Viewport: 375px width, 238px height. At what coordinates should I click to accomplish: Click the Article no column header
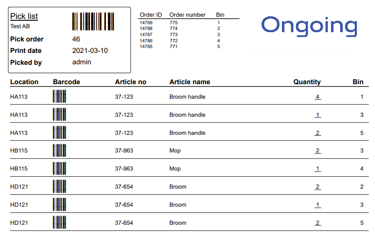point(131,82)
